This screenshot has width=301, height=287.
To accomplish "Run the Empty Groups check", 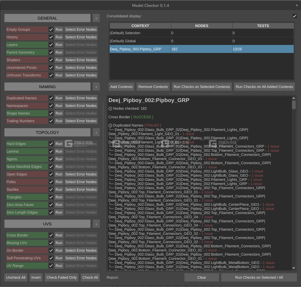I will [x=59, y=29].
